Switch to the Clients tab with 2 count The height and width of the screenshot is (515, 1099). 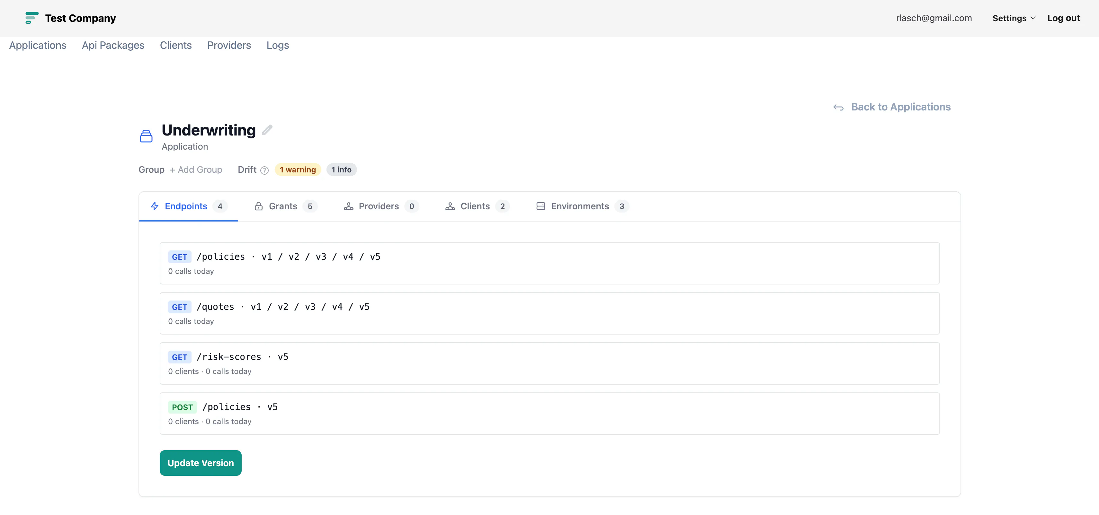tap(478, 206)
